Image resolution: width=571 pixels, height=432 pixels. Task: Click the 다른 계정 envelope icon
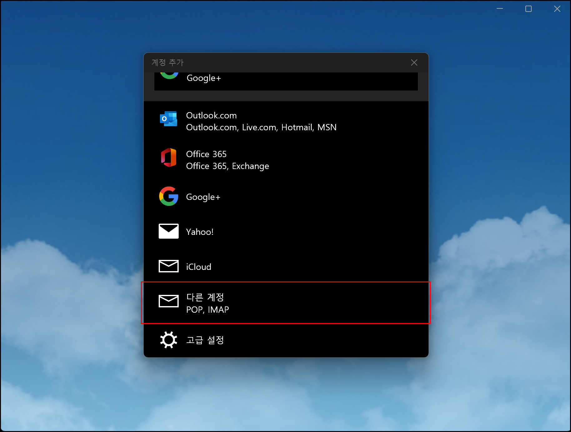(x=169, y=301)
